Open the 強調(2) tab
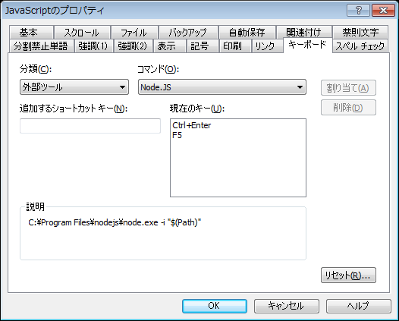The width and height of the screenshot is (399, 321). 133,46
